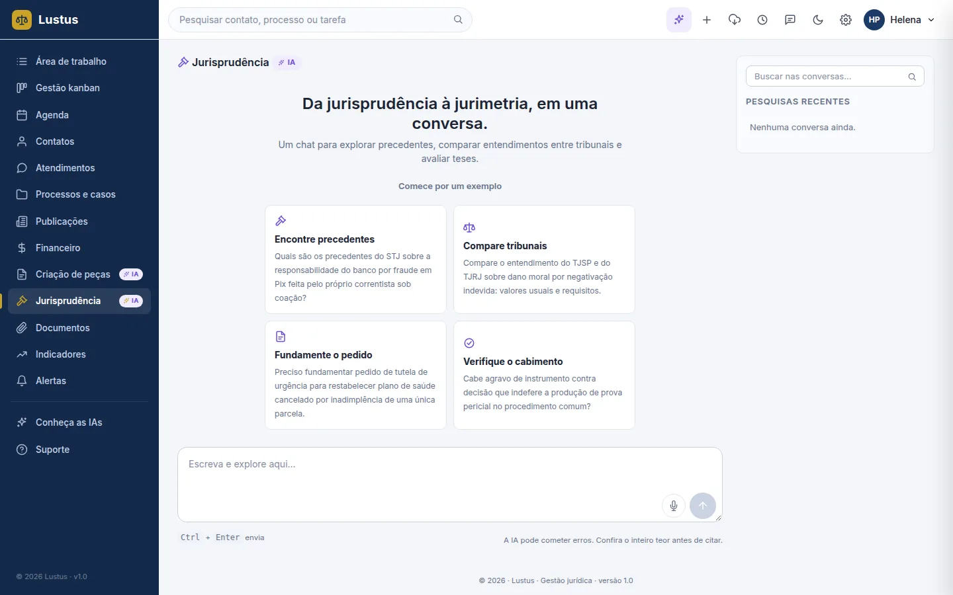The height and width of the screenshot is (595, 953).
Task: Open Suporte help link
Action: coord(79,450)
